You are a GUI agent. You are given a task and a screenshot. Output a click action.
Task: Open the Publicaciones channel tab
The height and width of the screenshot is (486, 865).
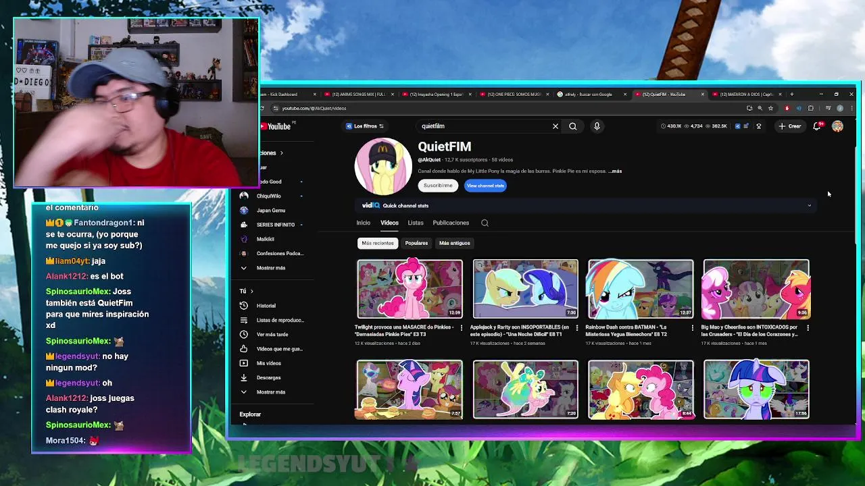(451, 223)
